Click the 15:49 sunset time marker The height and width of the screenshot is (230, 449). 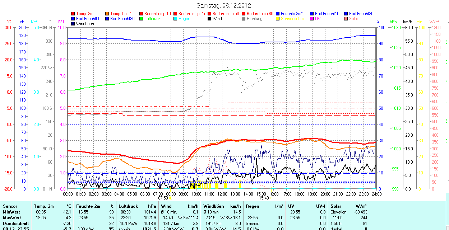264,198
